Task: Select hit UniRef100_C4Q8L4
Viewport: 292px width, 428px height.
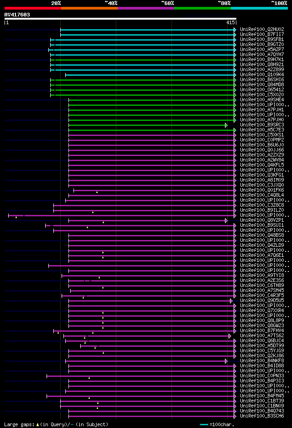Action: tap(262, 195)
